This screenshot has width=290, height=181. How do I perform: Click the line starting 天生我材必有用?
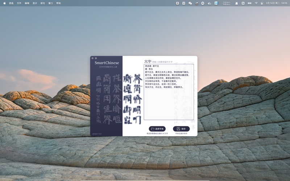pyautogui.click(x=161, y=81)
